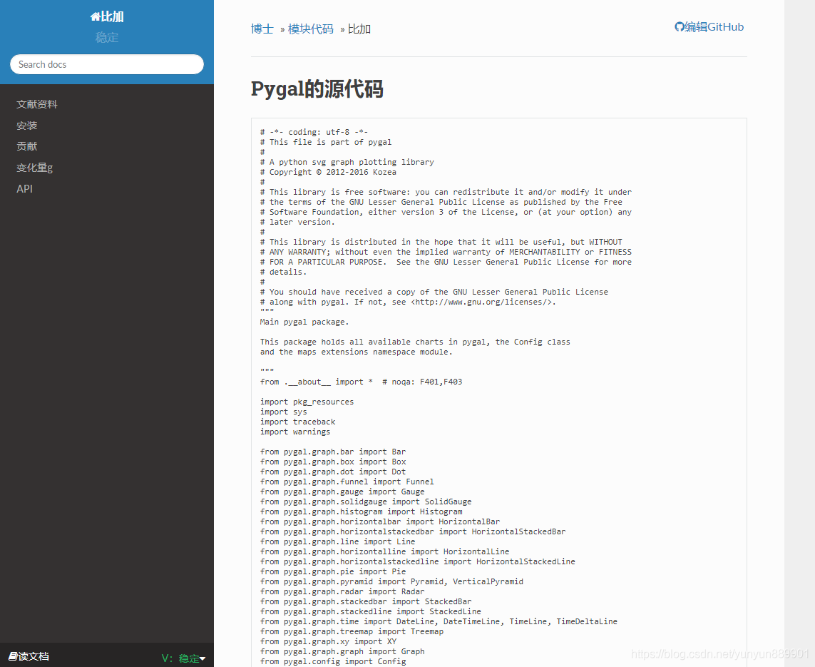Click the 'Main pygal package.' line

click(304, 322)
